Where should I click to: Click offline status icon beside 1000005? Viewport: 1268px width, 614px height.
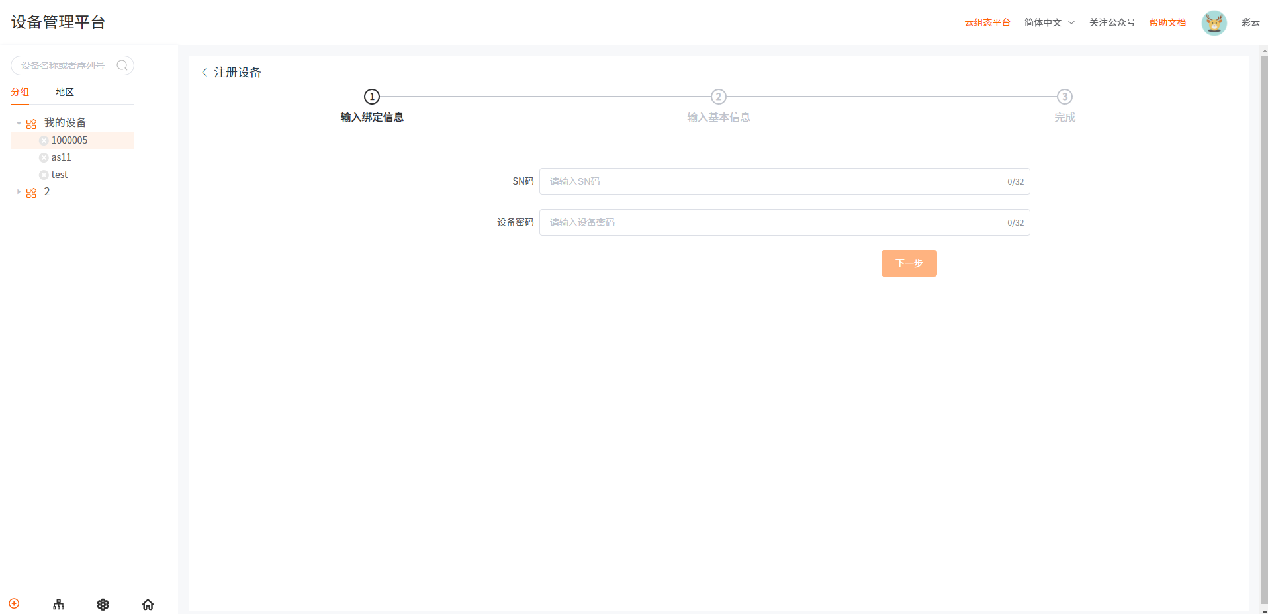pyautogui.click(x=44, y=140)
